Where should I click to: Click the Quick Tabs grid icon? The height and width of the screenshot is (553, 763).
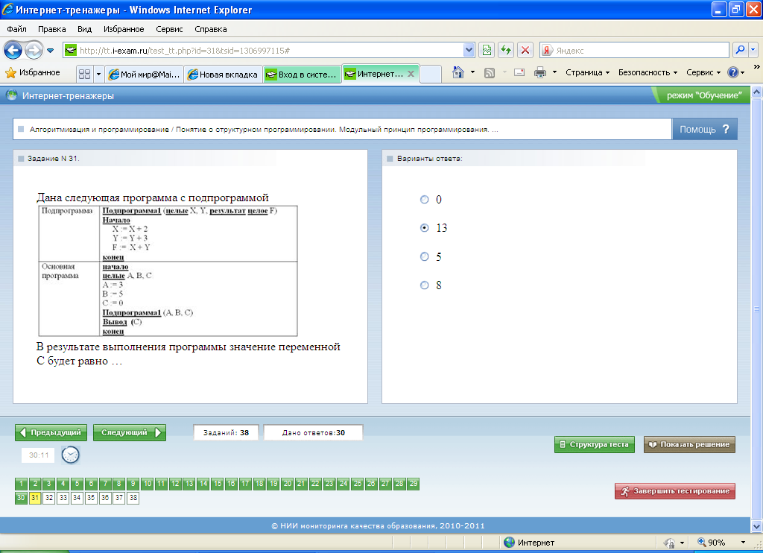[84, 74]
